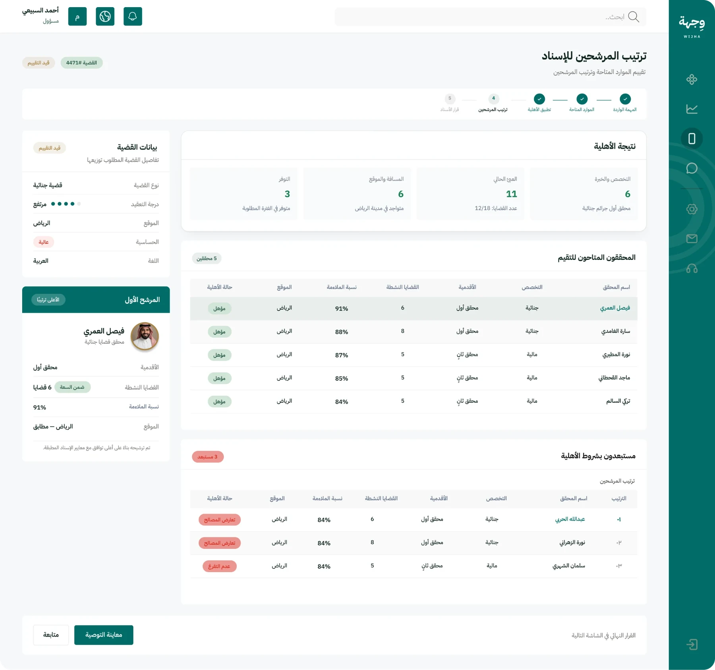715x670 pixels.
Task: Open the dashboard grid icon in sidebar
Action: pos(692,79)
